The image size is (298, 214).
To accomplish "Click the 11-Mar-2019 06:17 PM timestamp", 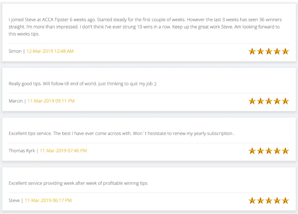I will 48,200.
